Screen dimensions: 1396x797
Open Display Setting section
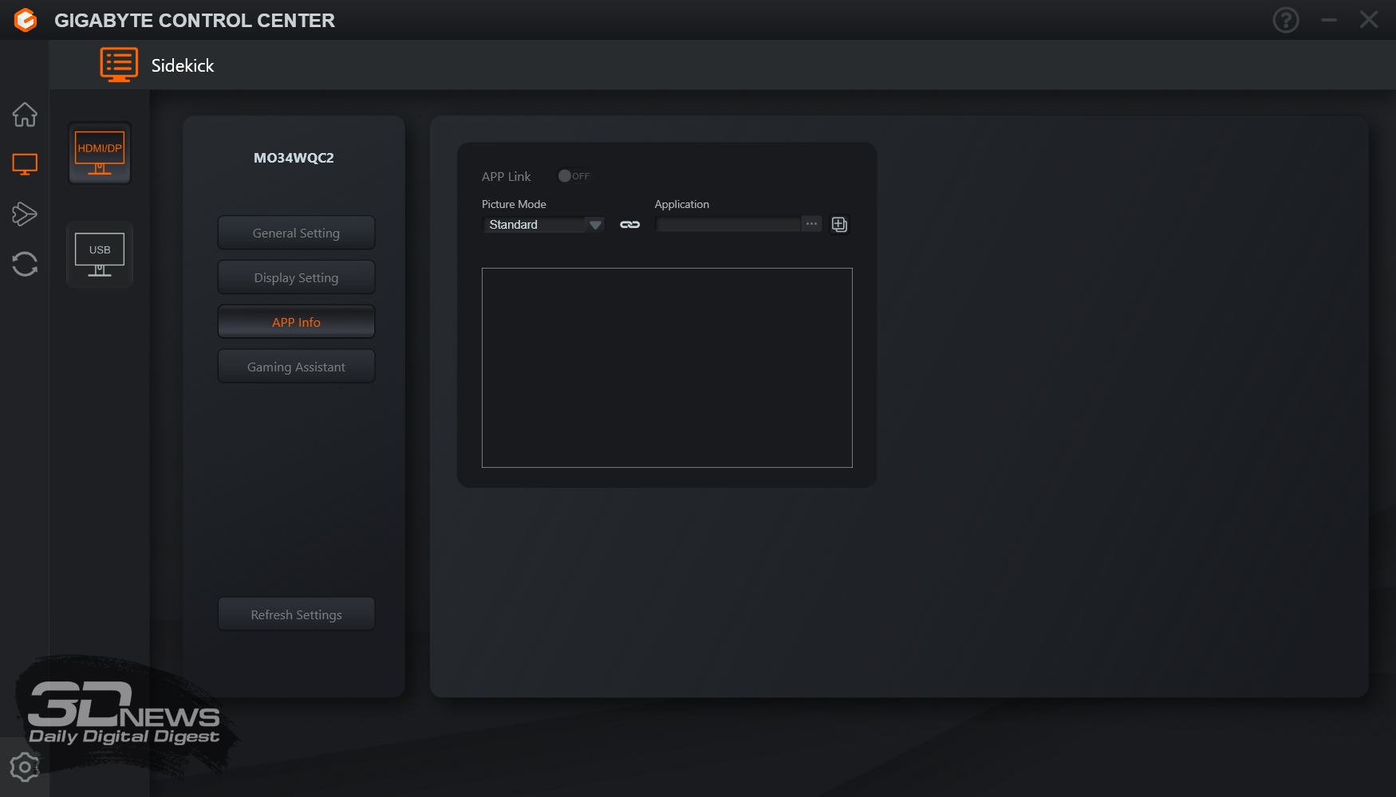(x=296, y=277)
